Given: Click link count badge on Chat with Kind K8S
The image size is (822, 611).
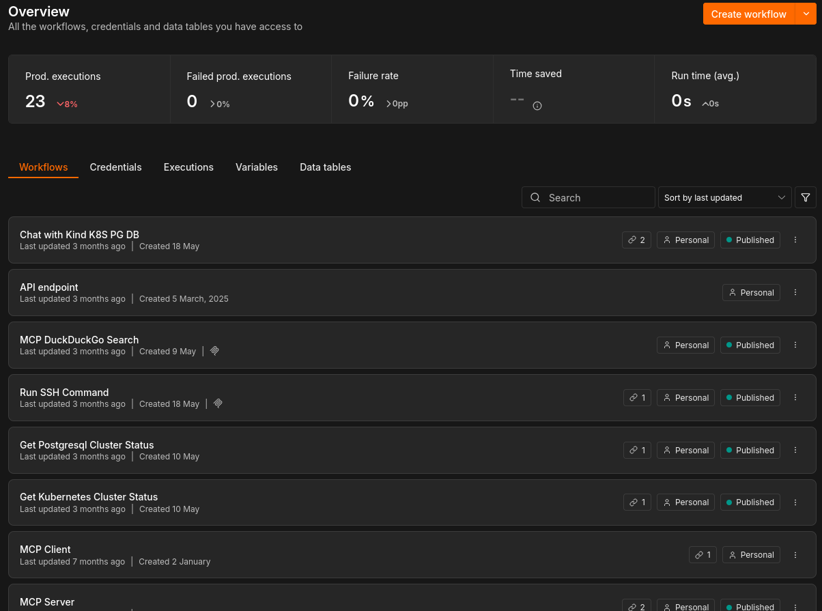Looking at the screenshot, I should 636,240.
